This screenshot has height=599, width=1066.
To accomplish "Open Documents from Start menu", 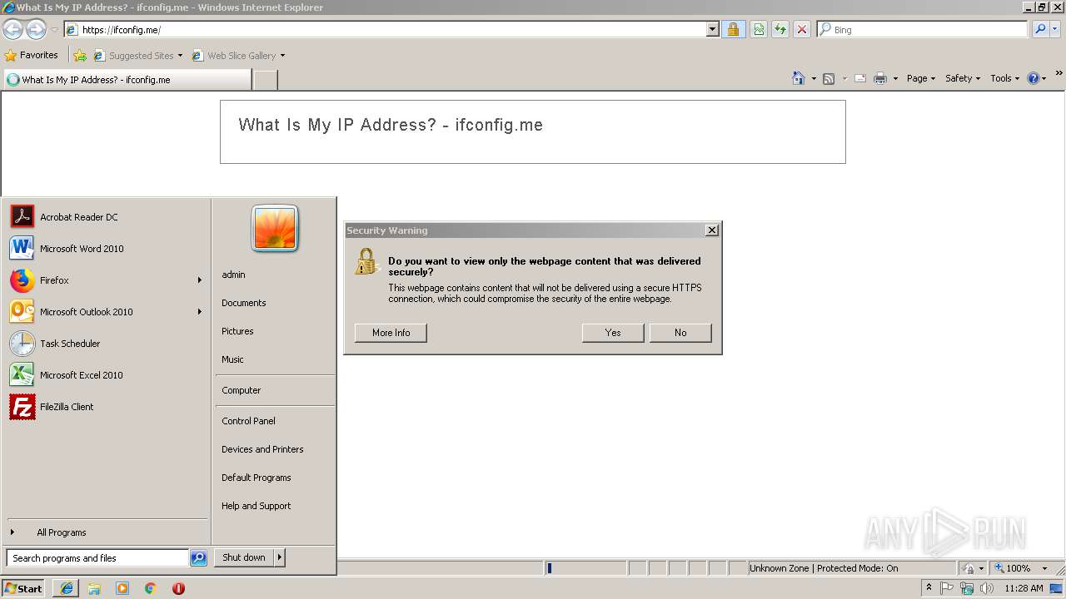I will pos(243,303).
